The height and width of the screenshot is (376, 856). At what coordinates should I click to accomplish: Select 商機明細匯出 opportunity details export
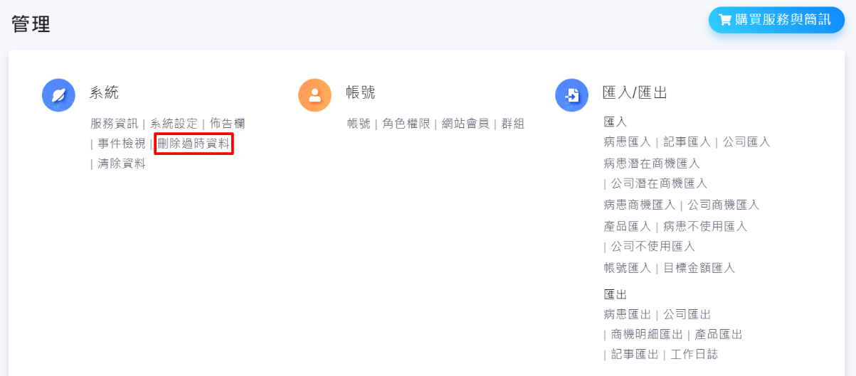tap(647, 334)
